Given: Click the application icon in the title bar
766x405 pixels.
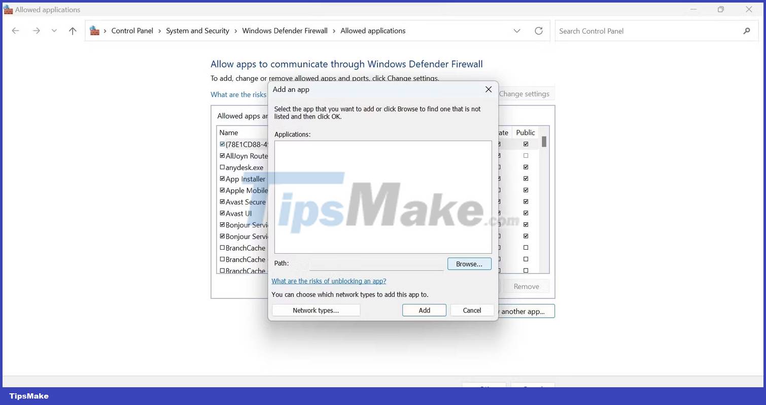Looking at the screenshot, I should 8,9.
